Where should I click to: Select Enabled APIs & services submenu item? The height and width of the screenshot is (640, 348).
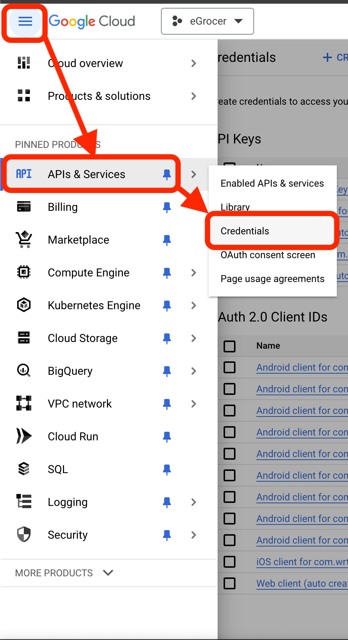pyautogui.click(x=272, y=183)
